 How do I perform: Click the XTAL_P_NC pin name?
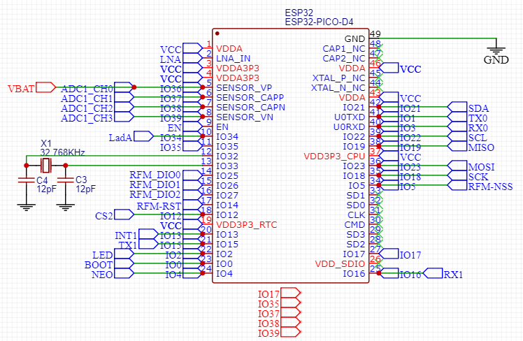coord(338,78)
